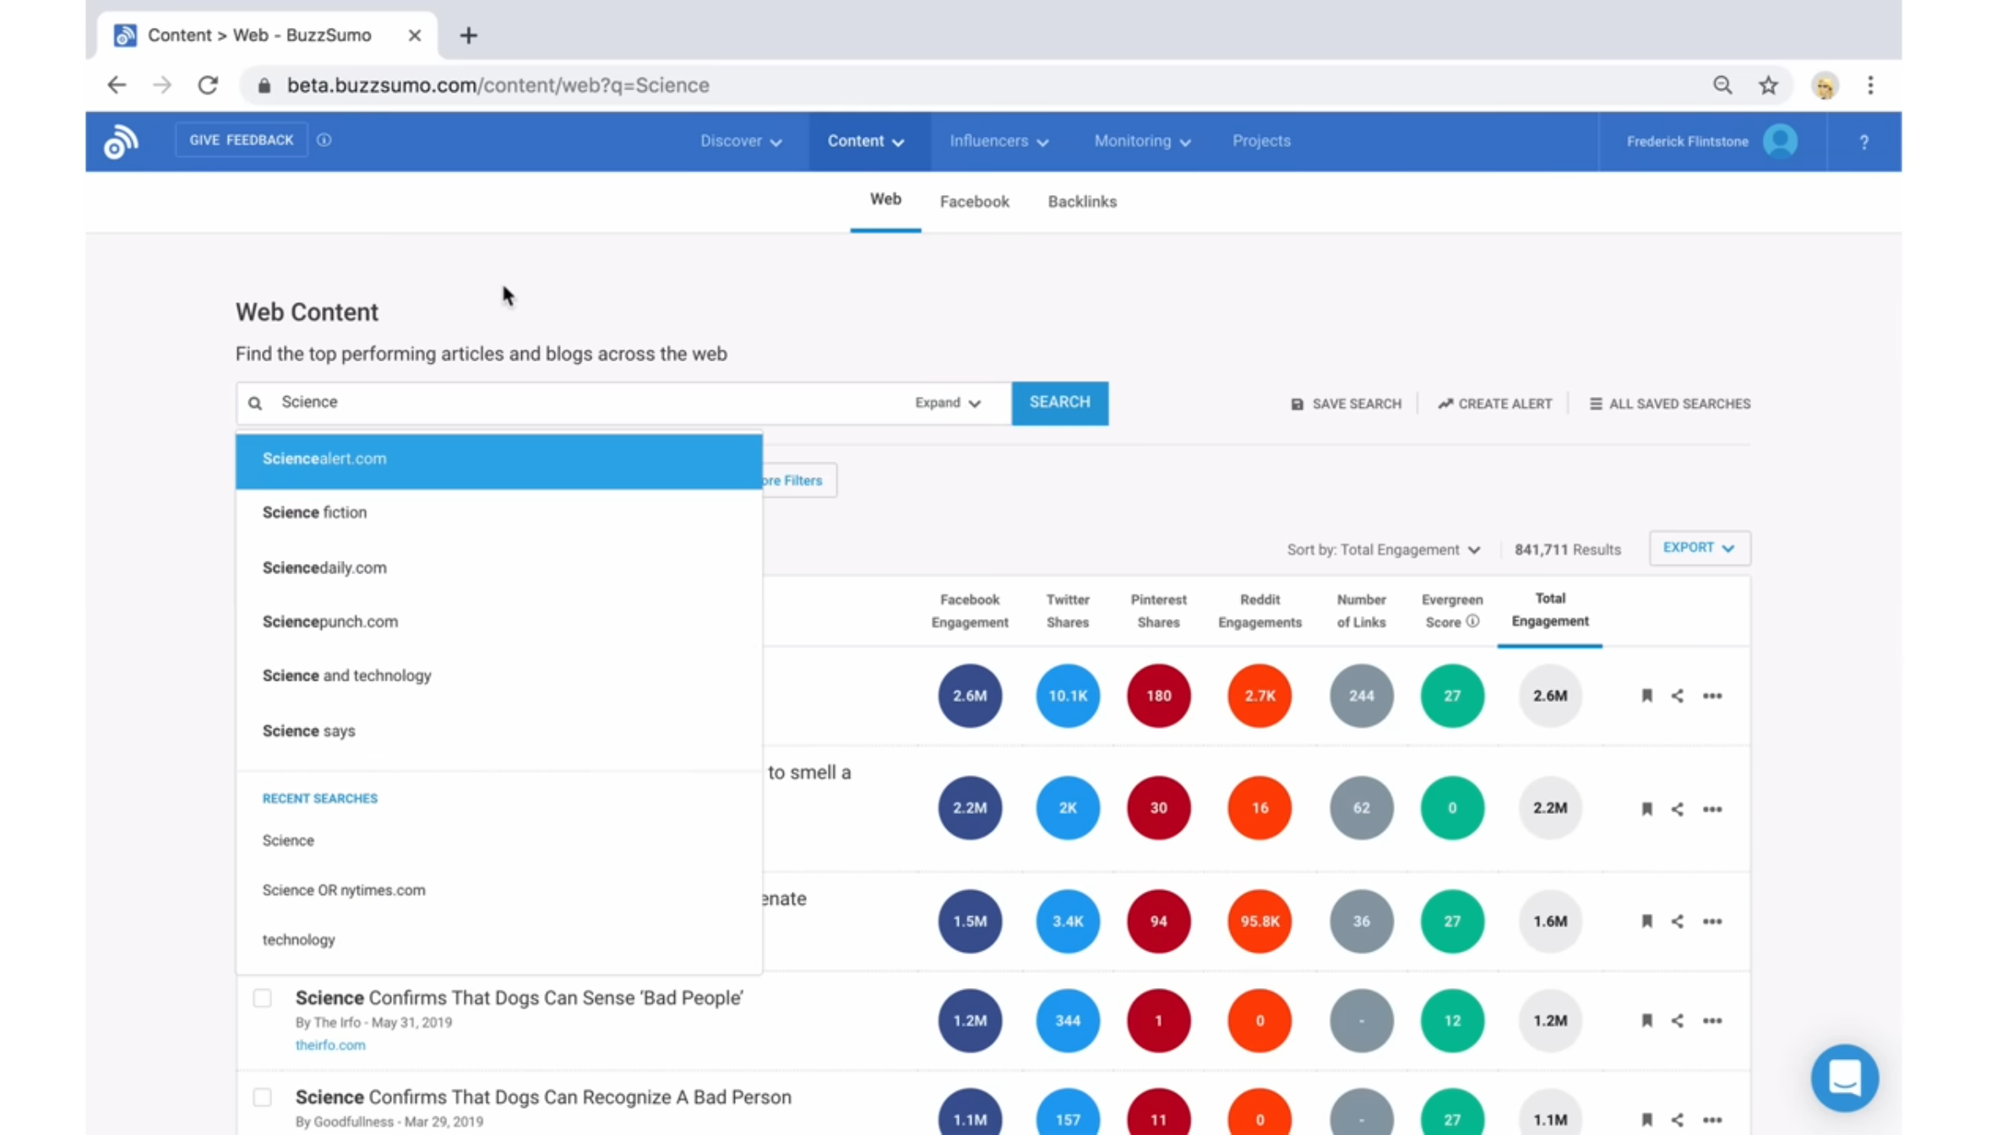The image size is (1997, 1135).
Task: Open a new browser tab
Action: [469, 35]
